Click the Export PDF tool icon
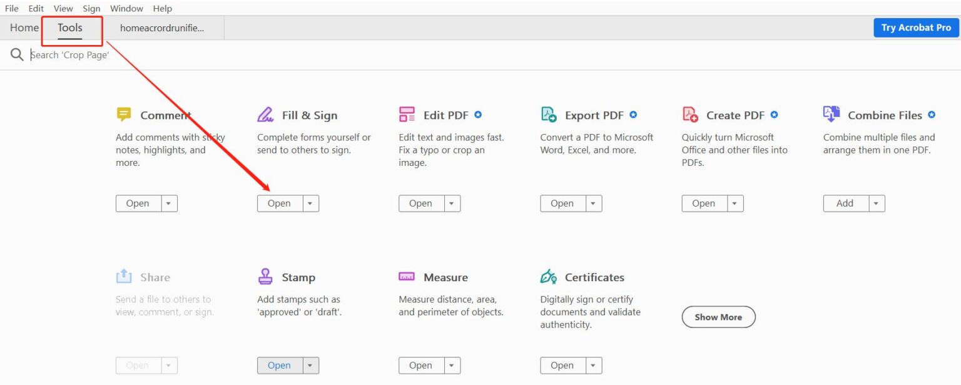This screenshot has width=961, height=385. [x=549, y=115]
